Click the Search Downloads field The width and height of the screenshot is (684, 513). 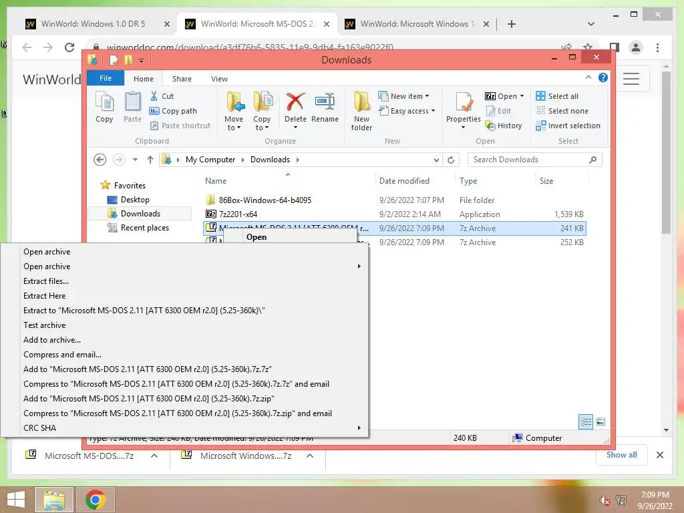[535, 160]
